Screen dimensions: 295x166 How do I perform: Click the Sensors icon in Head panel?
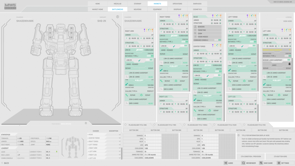click(x=195, y=27)
